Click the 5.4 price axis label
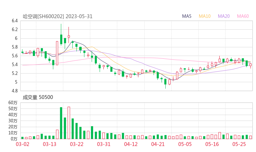The image size is (256, 152). pyautogui.click(x=15, y=65)
